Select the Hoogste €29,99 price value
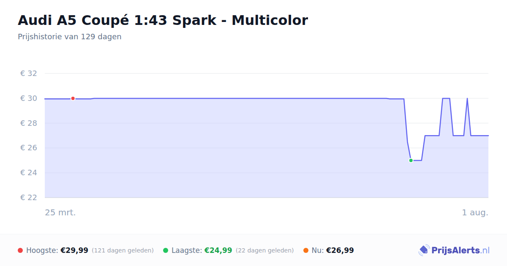Image resolution: width=507 pixels, height=266 pixels. tap(74, 250)
